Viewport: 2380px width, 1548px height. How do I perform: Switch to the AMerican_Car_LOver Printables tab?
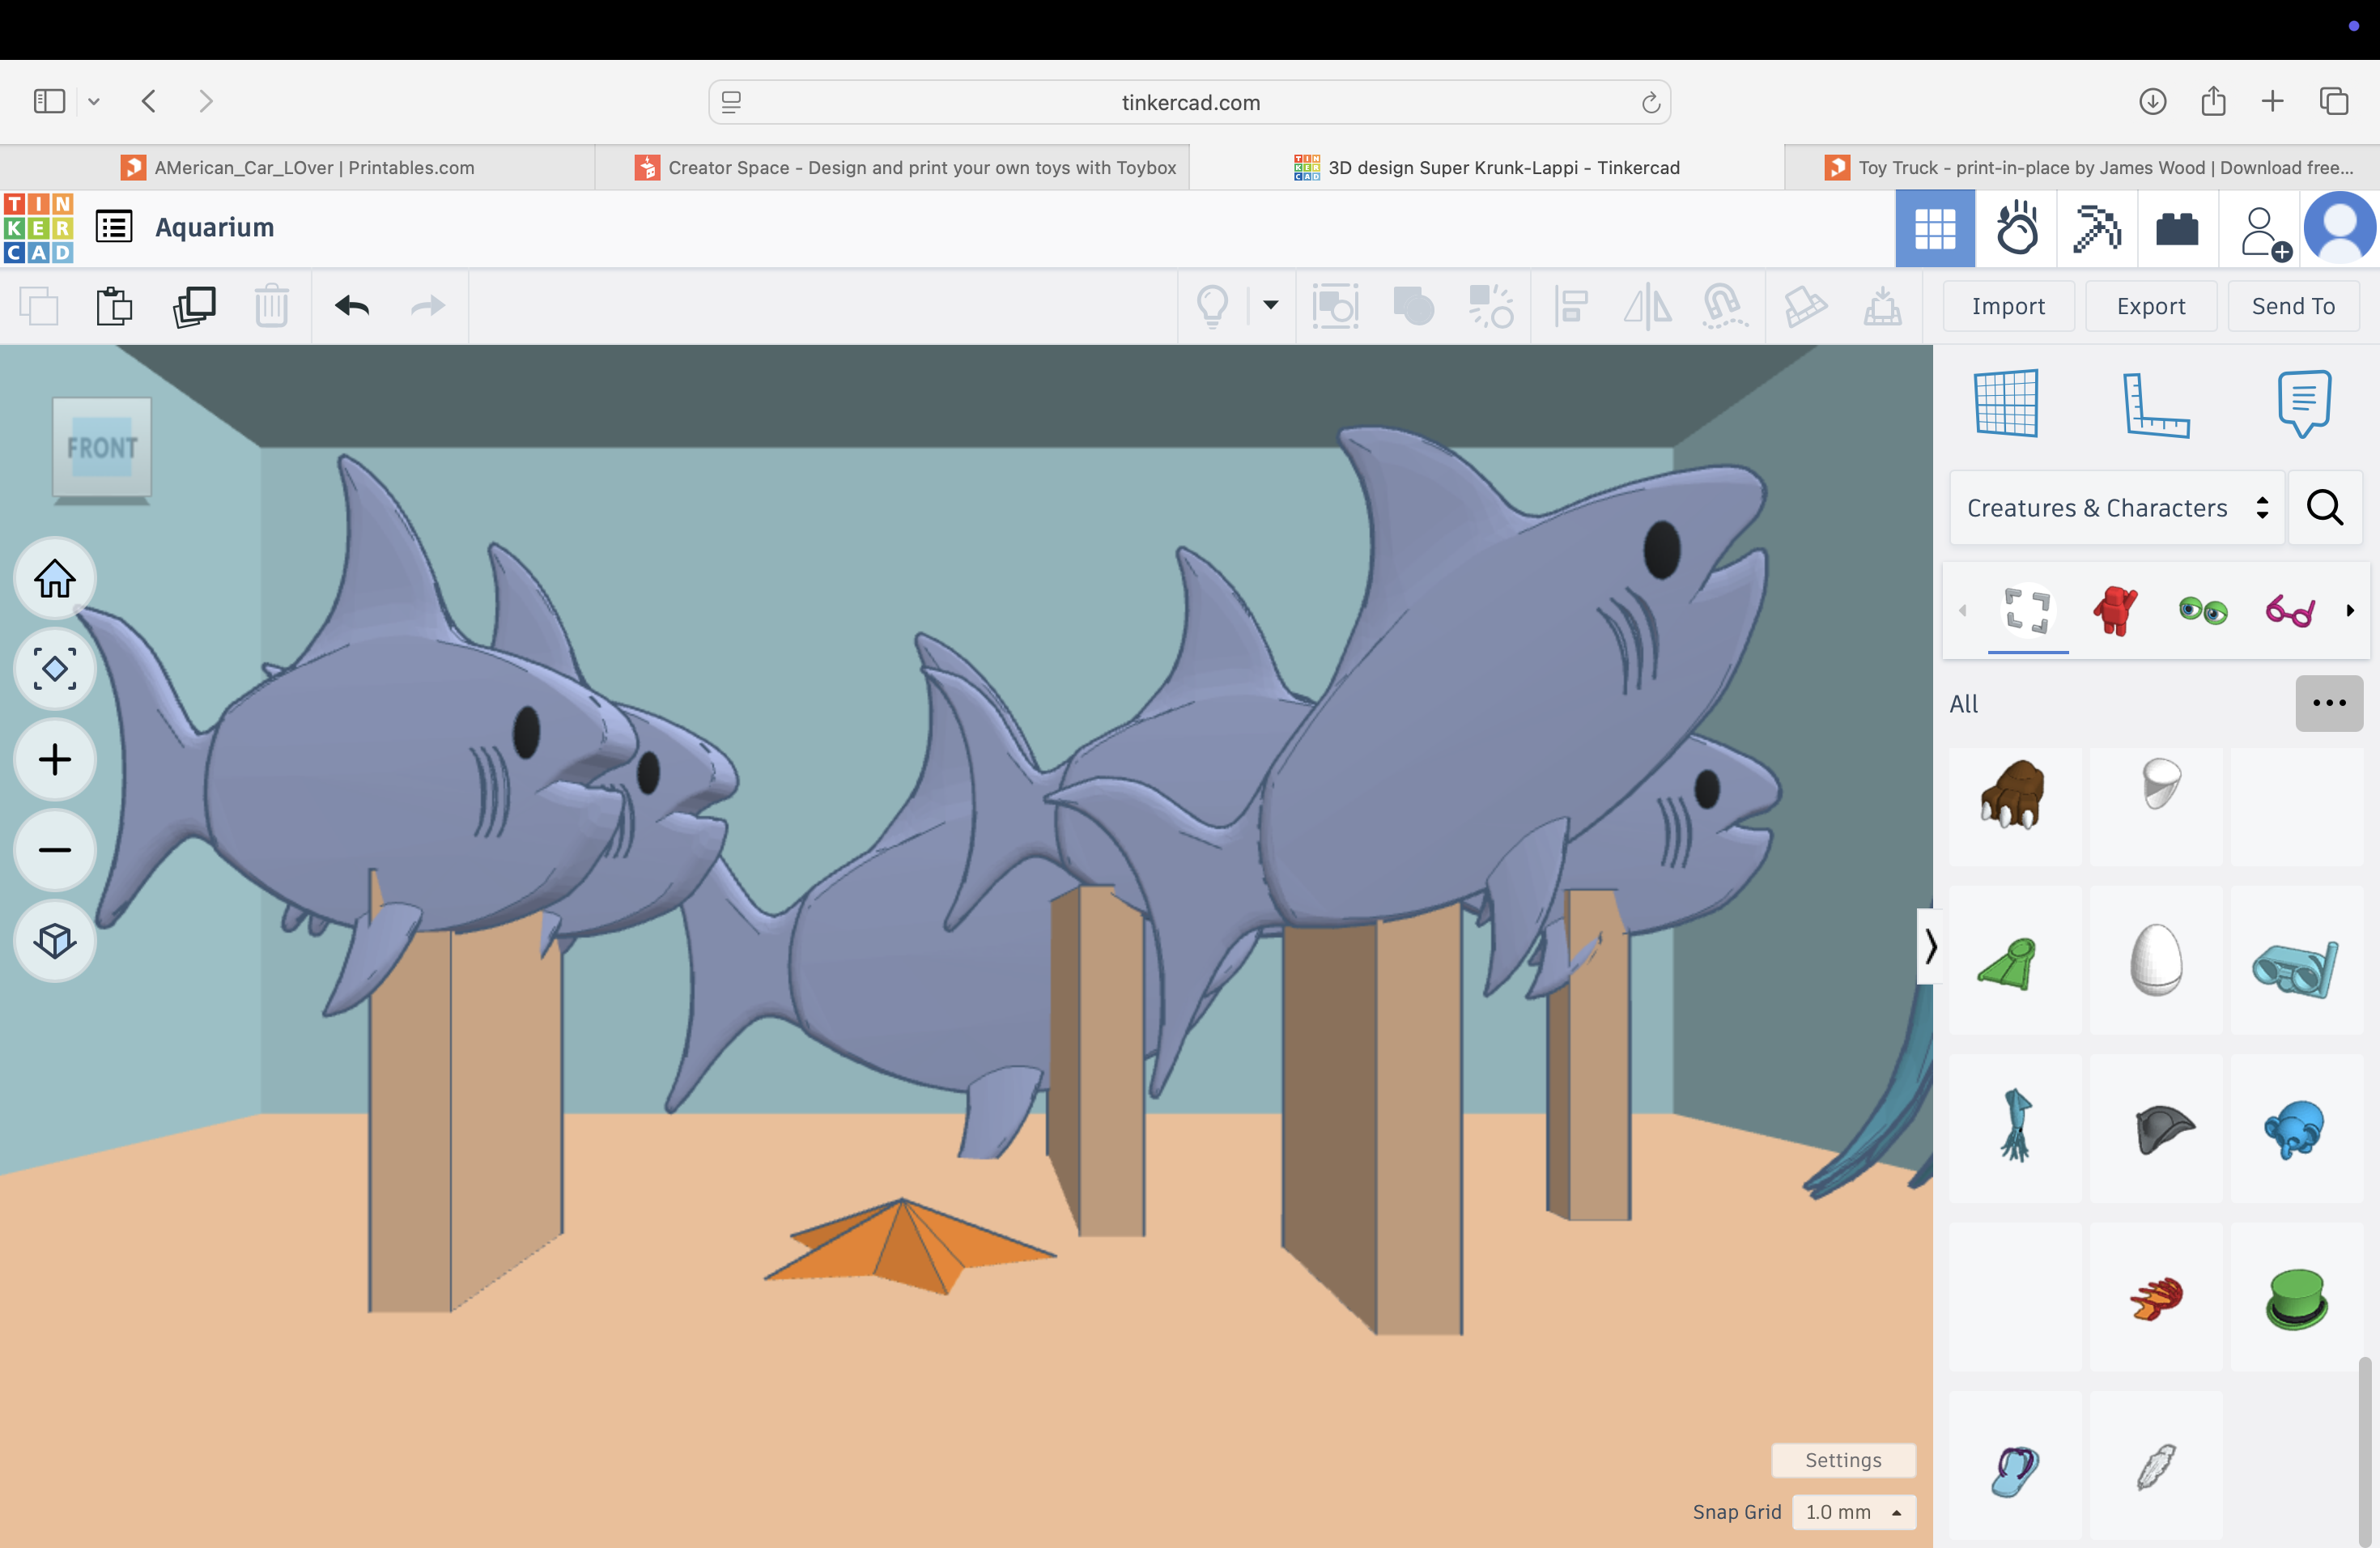[297, 168]
